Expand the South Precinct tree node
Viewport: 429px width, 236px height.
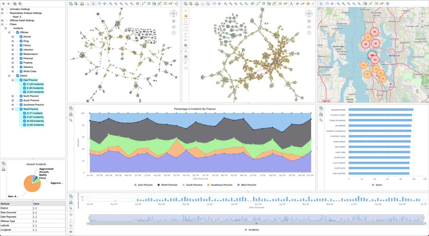[13, 100]
